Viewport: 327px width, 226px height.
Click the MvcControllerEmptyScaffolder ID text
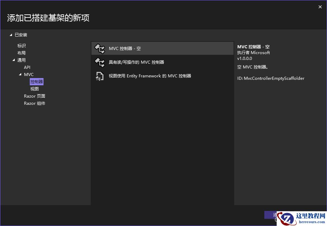click(x=270, y=78)
